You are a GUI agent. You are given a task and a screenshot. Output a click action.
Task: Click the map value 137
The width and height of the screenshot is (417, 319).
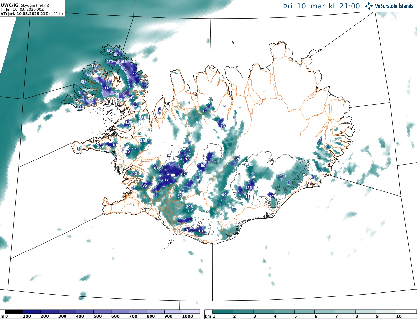202,231
